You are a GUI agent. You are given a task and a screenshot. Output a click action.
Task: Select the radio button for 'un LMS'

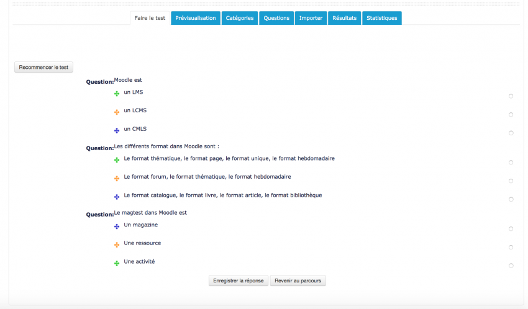coord(511,96)
